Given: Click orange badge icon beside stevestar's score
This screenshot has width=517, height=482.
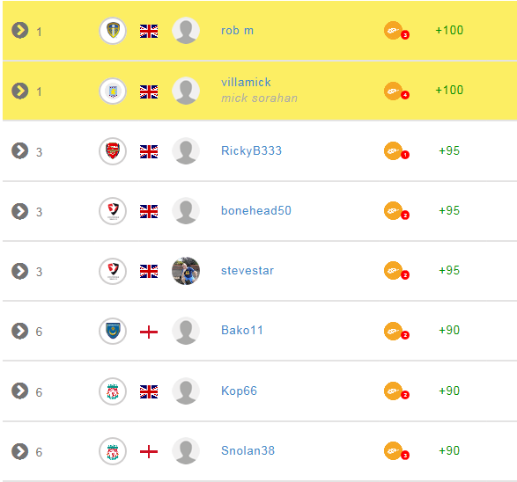Looking at the screenshot, I should 396,271.
